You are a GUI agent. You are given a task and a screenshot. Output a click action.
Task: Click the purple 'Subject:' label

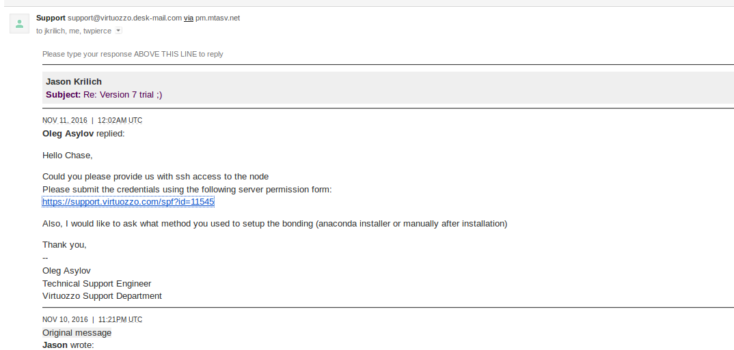63,95
